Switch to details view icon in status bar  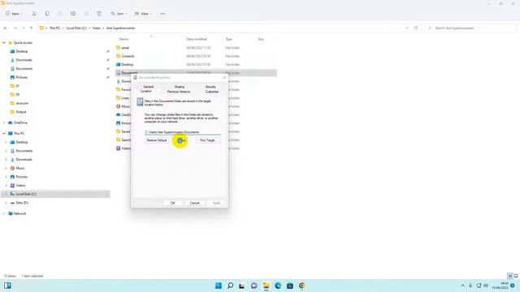pyautogui.click(x=510, y=276)
